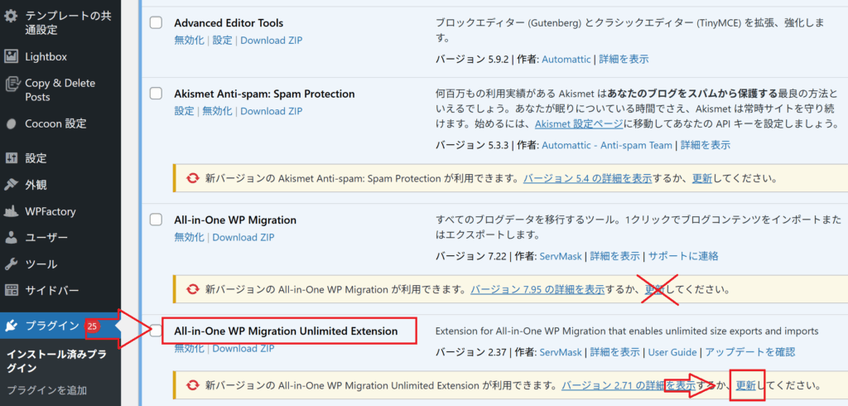Image resolution: width=848 pixels, height=406 pixels.
Task: Click 無効化 under Unlimited Extension
Action: tap(190, 349)
